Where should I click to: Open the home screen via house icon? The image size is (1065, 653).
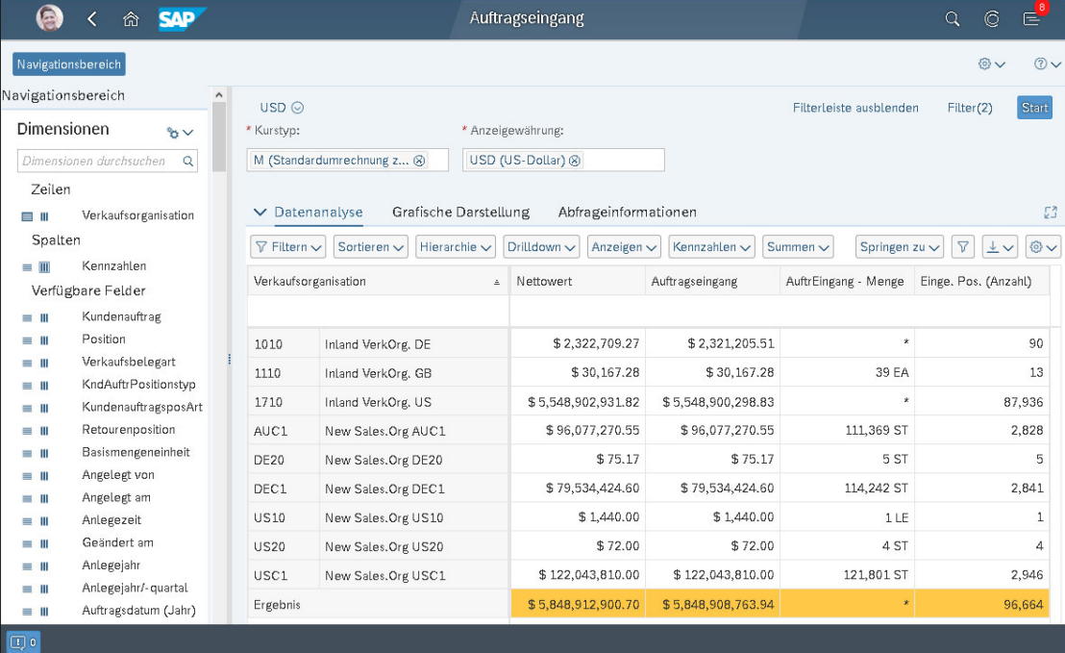pyautogui.click(x=131, y=17)
